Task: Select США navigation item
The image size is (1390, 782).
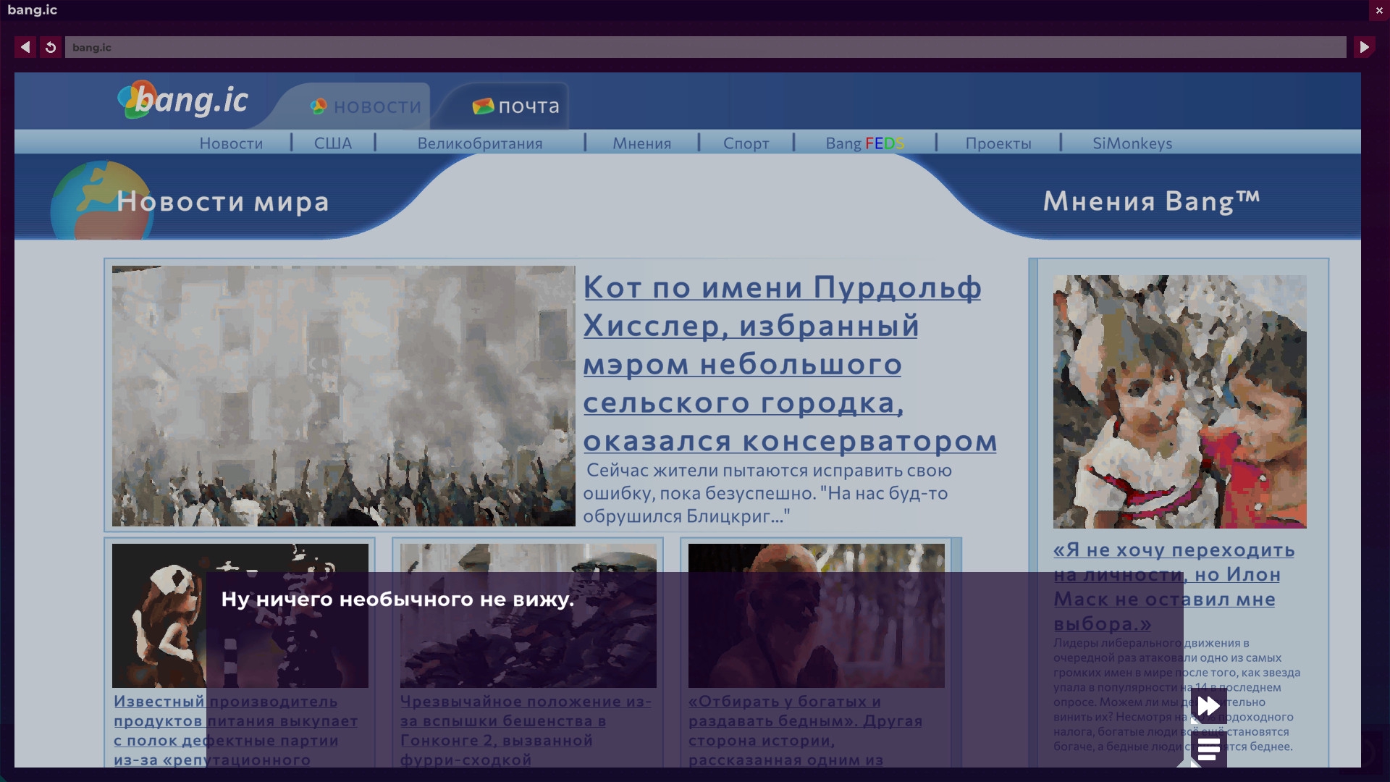Action: (x=333, y=143)
